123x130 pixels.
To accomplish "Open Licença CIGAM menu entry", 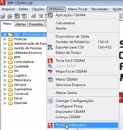I will click(83, 117).
